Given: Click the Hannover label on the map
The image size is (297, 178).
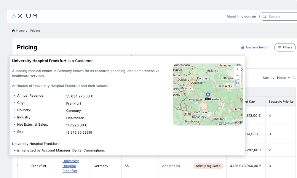Looking at the screenshot, I should 225,65.
